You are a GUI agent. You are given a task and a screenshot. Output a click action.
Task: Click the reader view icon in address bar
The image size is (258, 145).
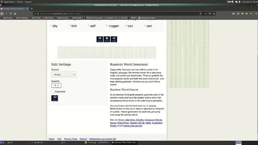[200, 14]
